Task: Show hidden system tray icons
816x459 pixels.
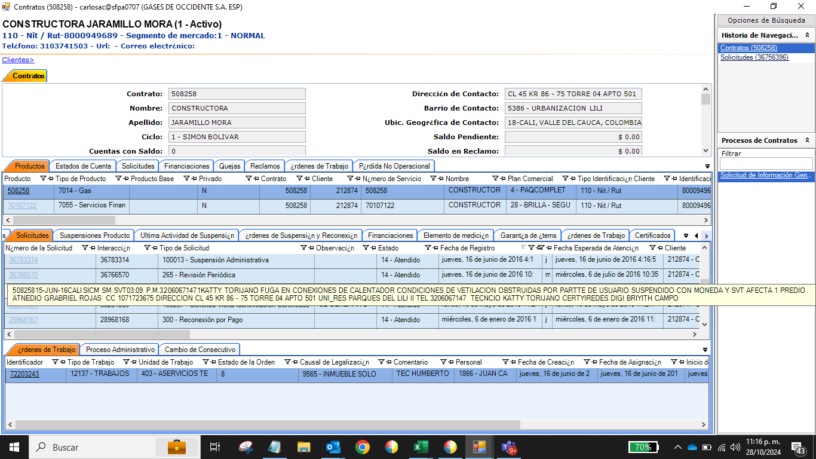Action: pyautogui.click(x=677, y=447)
